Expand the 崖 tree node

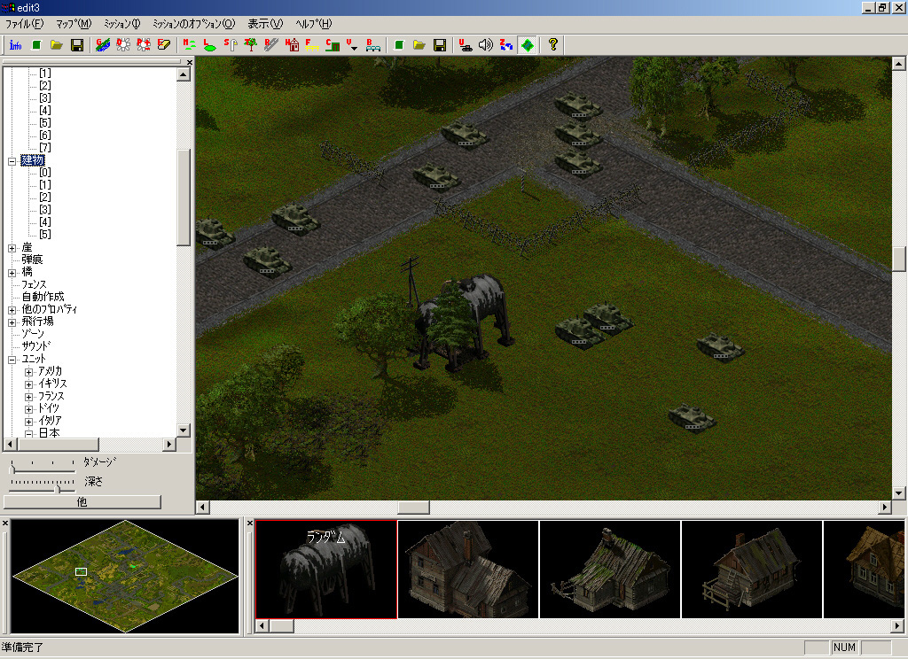12,248
